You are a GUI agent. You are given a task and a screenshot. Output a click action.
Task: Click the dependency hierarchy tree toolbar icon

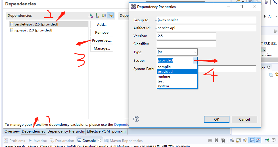point(97,16)
